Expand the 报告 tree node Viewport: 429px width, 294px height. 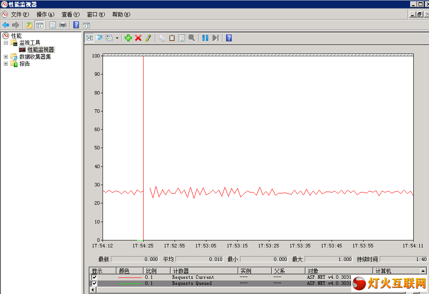pyautogui.click(x=6, y=64)
